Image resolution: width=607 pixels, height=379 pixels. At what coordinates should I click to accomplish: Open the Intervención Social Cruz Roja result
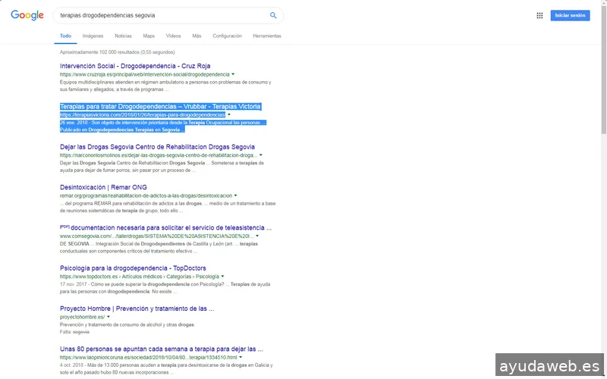(x=135, y=66)
